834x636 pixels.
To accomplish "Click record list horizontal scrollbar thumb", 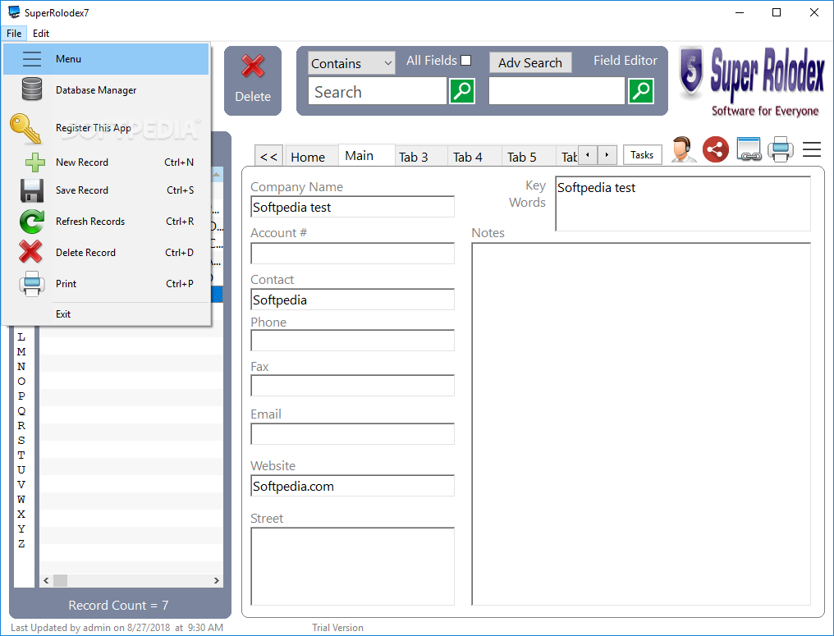I will point(60,580).
